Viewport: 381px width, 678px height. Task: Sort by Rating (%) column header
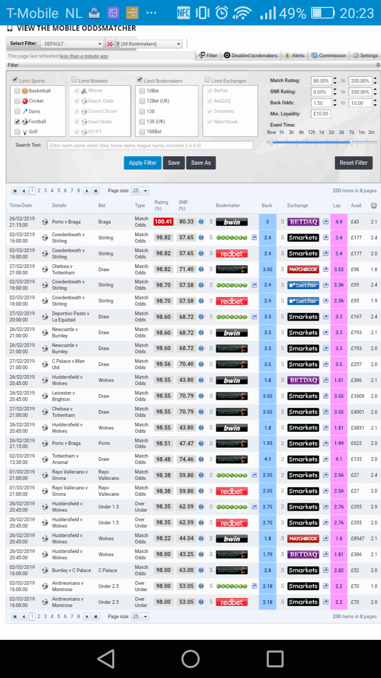[x=161, y=205]
